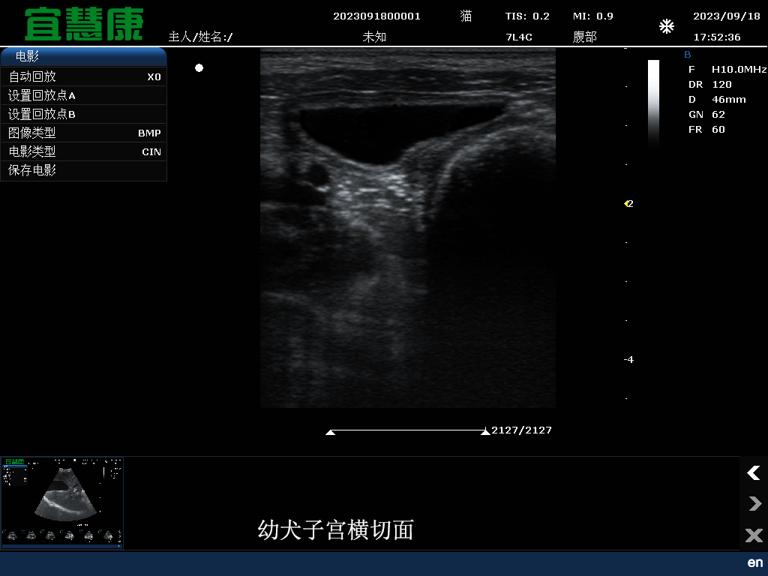
Task: Click the white dot probe orientation marker
Action: coord(199,68)
